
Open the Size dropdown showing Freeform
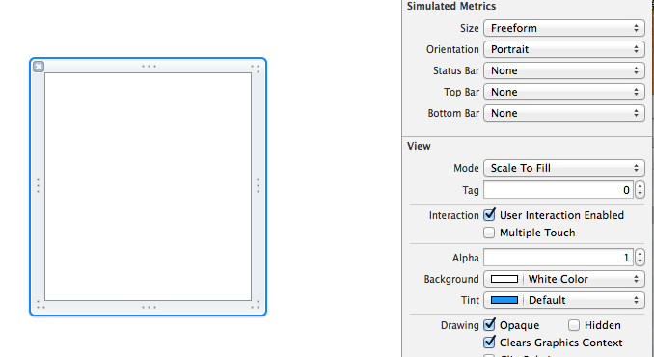coord(564,28)
